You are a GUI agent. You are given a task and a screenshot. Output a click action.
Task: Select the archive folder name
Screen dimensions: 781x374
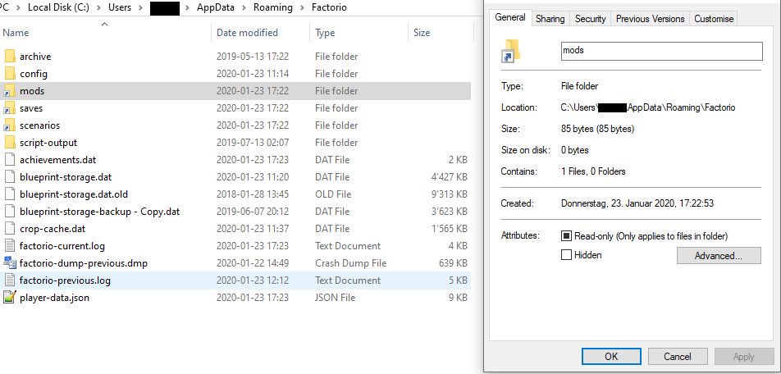(x=35, y=57)
